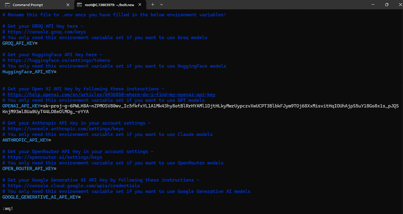Click the root tab terminal icon
The width and height of the screenshot is (403, 214).
click(79, 5)
